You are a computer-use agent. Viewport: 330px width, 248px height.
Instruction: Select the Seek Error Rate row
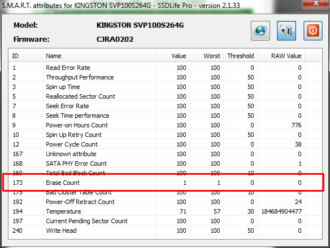click(x=165, y=106)
